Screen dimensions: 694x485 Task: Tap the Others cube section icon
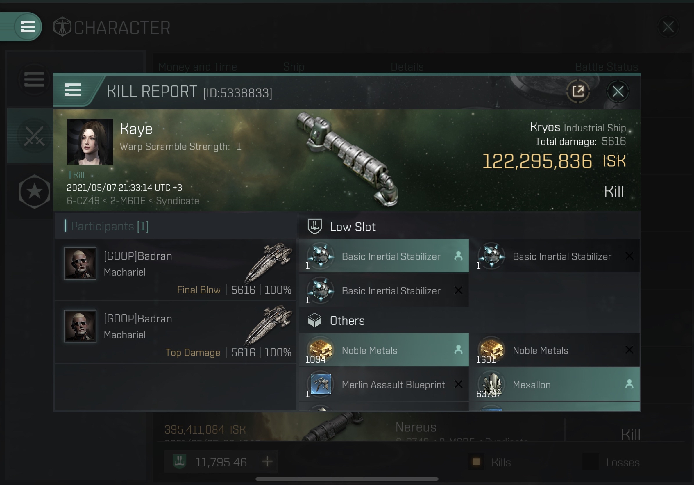[x=314, y=320]
